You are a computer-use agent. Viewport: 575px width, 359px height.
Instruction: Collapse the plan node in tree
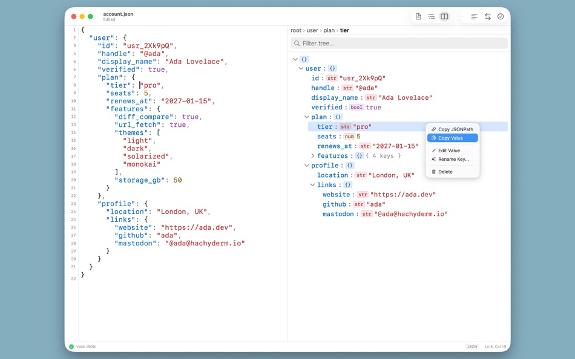pos(307,117)
